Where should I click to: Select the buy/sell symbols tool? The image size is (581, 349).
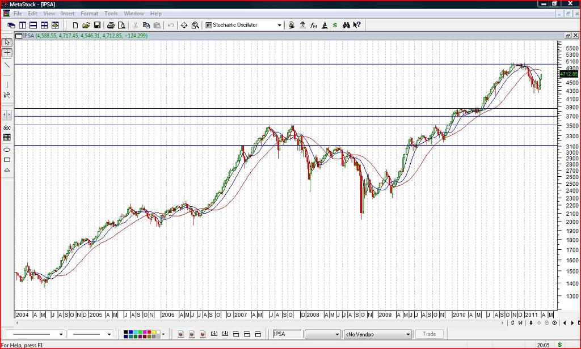(7, 95)
